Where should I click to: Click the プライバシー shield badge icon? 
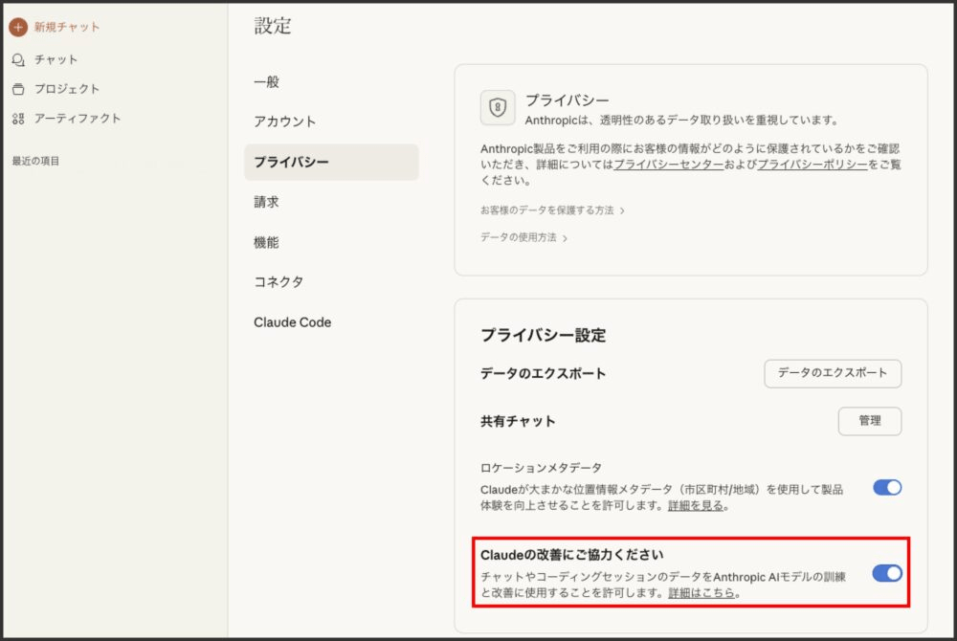pos(497,107)
